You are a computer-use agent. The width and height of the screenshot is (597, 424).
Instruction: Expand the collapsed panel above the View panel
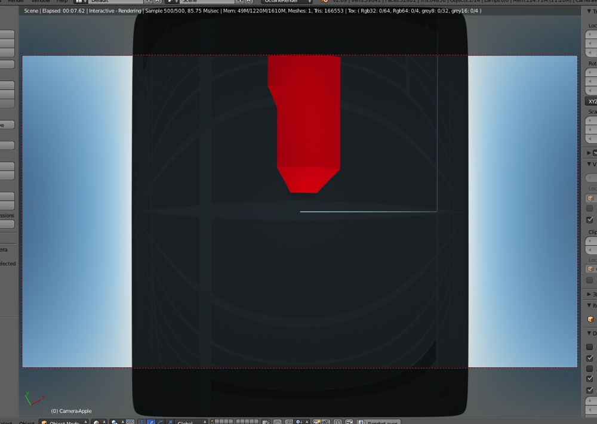pyautogui.click(x=589, y=153)
